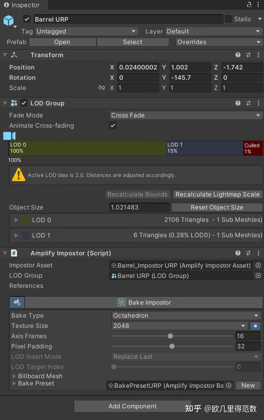Open the Fade Mode dropdown
This screenshot has height=420, width=264.
point(186,115)
